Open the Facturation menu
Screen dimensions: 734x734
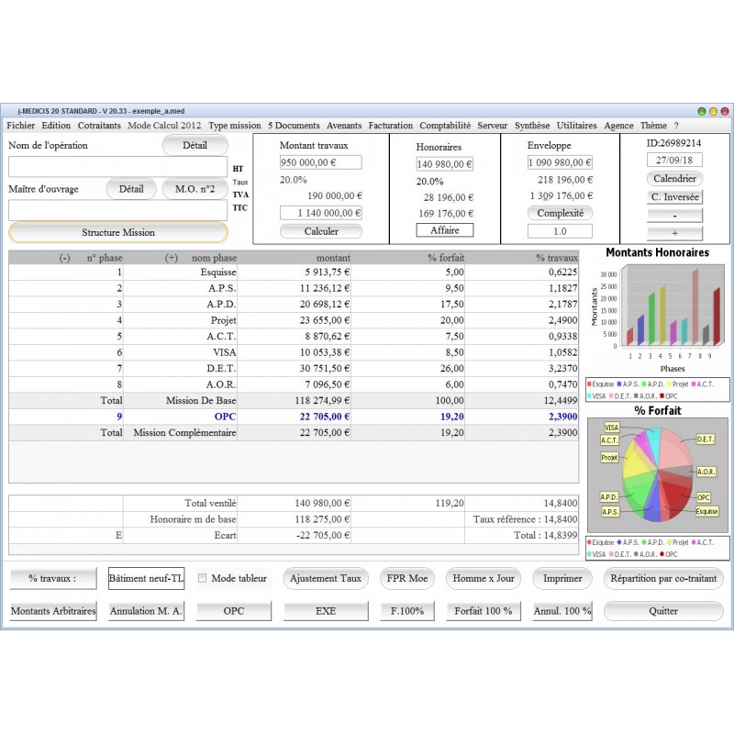point(391,126)
